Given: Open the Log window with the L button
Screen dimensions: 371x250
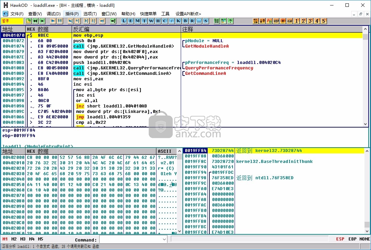Looking at the screenshot, I should pos(124,21).
